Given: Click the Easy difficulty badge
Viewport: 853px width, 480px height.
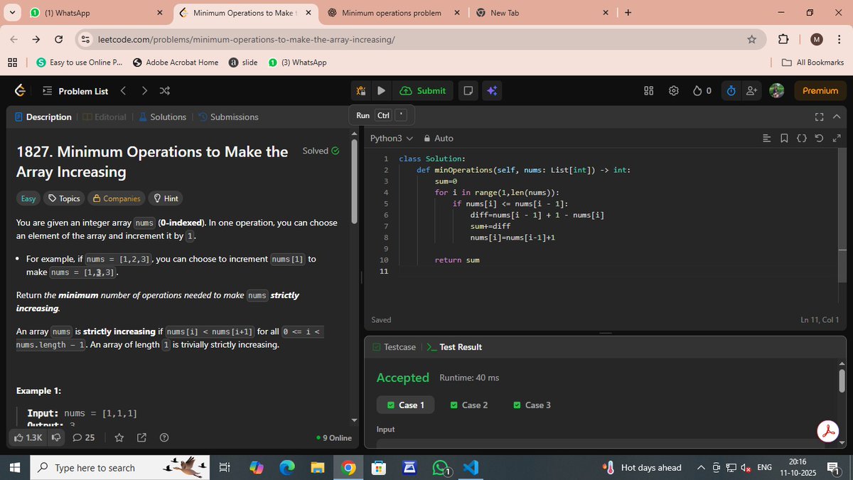Looking at the screenshot, I should pos(28,198).
